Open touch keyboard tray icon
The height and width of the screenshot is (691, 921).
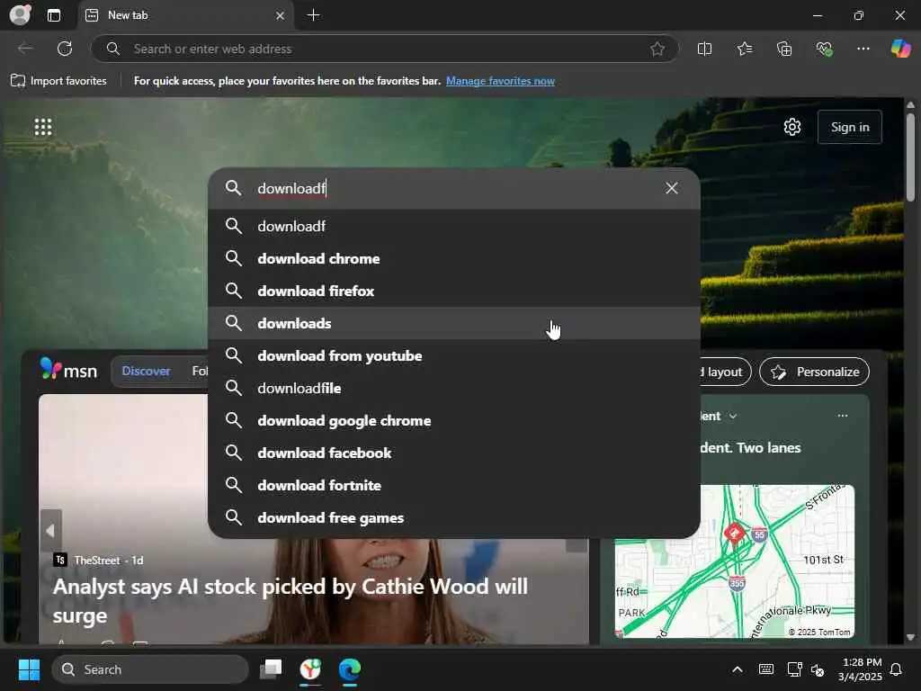pos(766,669)
